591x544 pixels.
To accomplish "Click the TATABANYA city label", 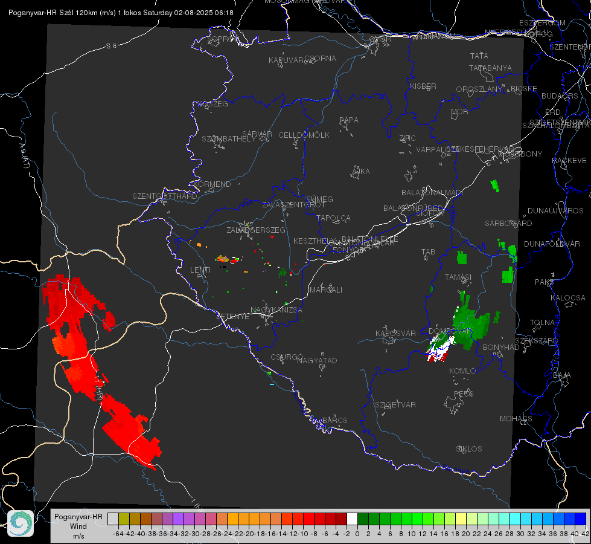I will coord(490,68).
